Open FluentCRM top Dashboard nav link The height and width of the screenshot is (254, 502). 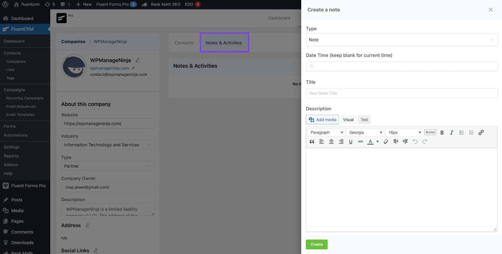(279, 18)
